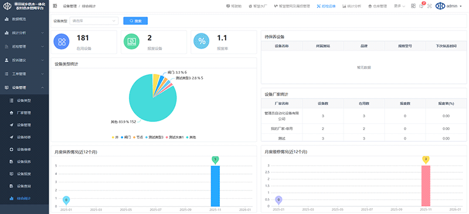469x214 pixels.
Task: Click the four-square grid icon in top bar
Action: tap(413, 6)
